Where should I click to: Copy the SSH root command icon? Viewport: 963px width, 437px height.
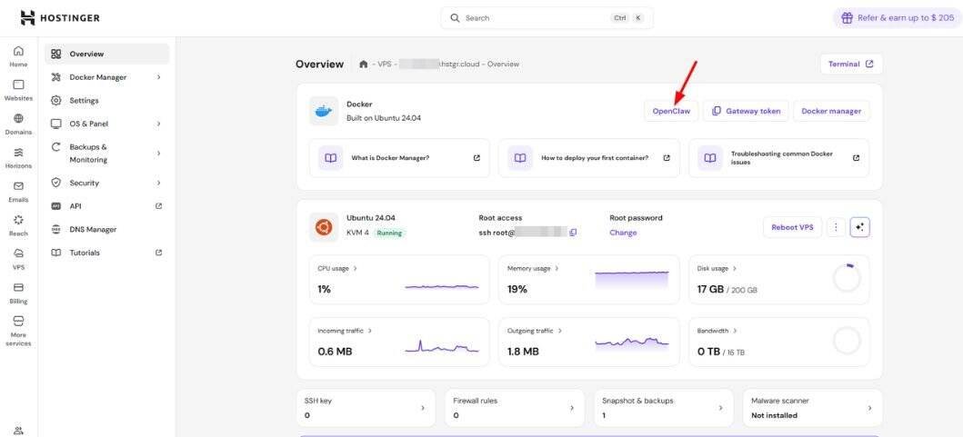(573, 233)
